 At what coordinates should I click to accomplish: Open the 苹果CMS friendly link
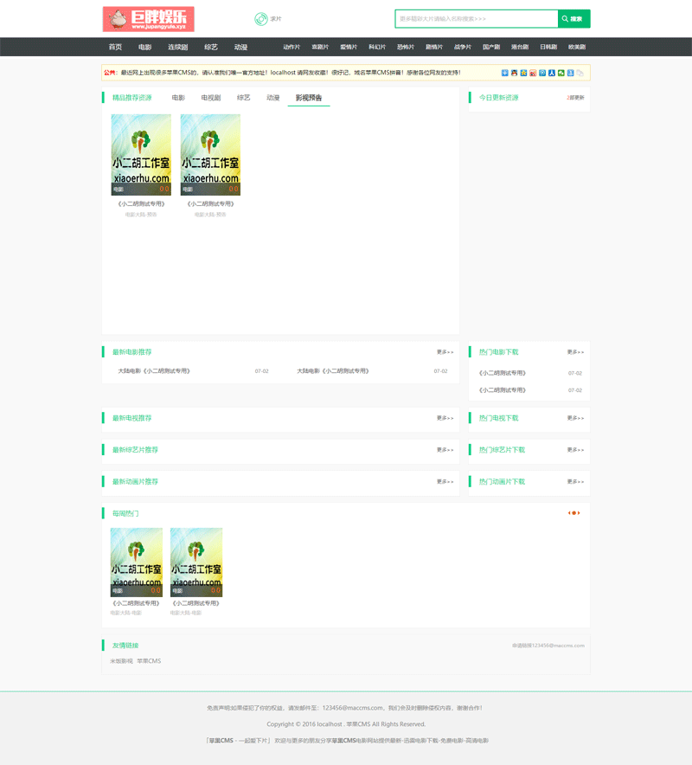(x=149, y=661)
